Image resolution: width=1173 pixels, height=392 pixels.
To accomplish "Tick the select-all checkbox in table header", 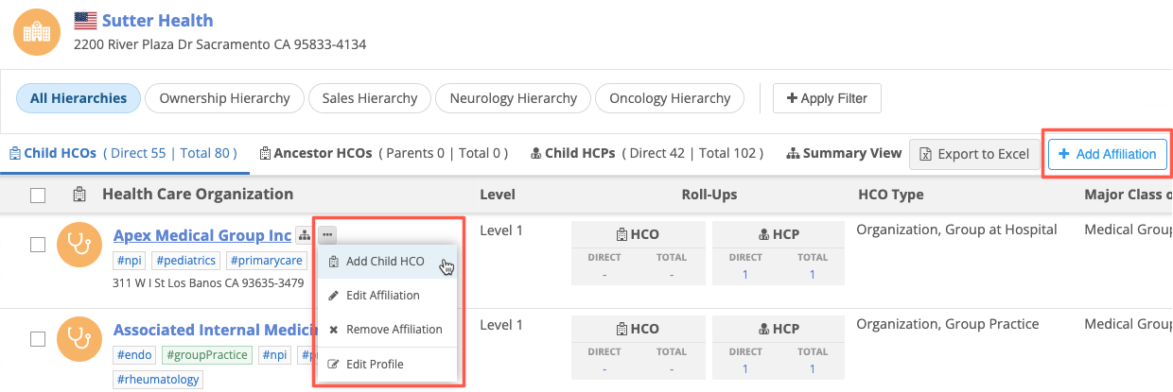I will pyautogui.click(x=38, y=196).
